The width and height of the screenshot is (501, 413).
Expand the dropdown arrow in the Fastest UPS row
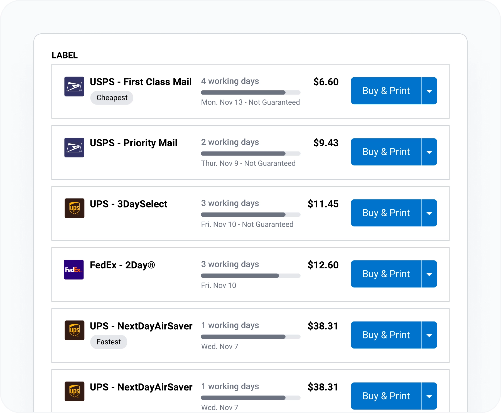429,335
